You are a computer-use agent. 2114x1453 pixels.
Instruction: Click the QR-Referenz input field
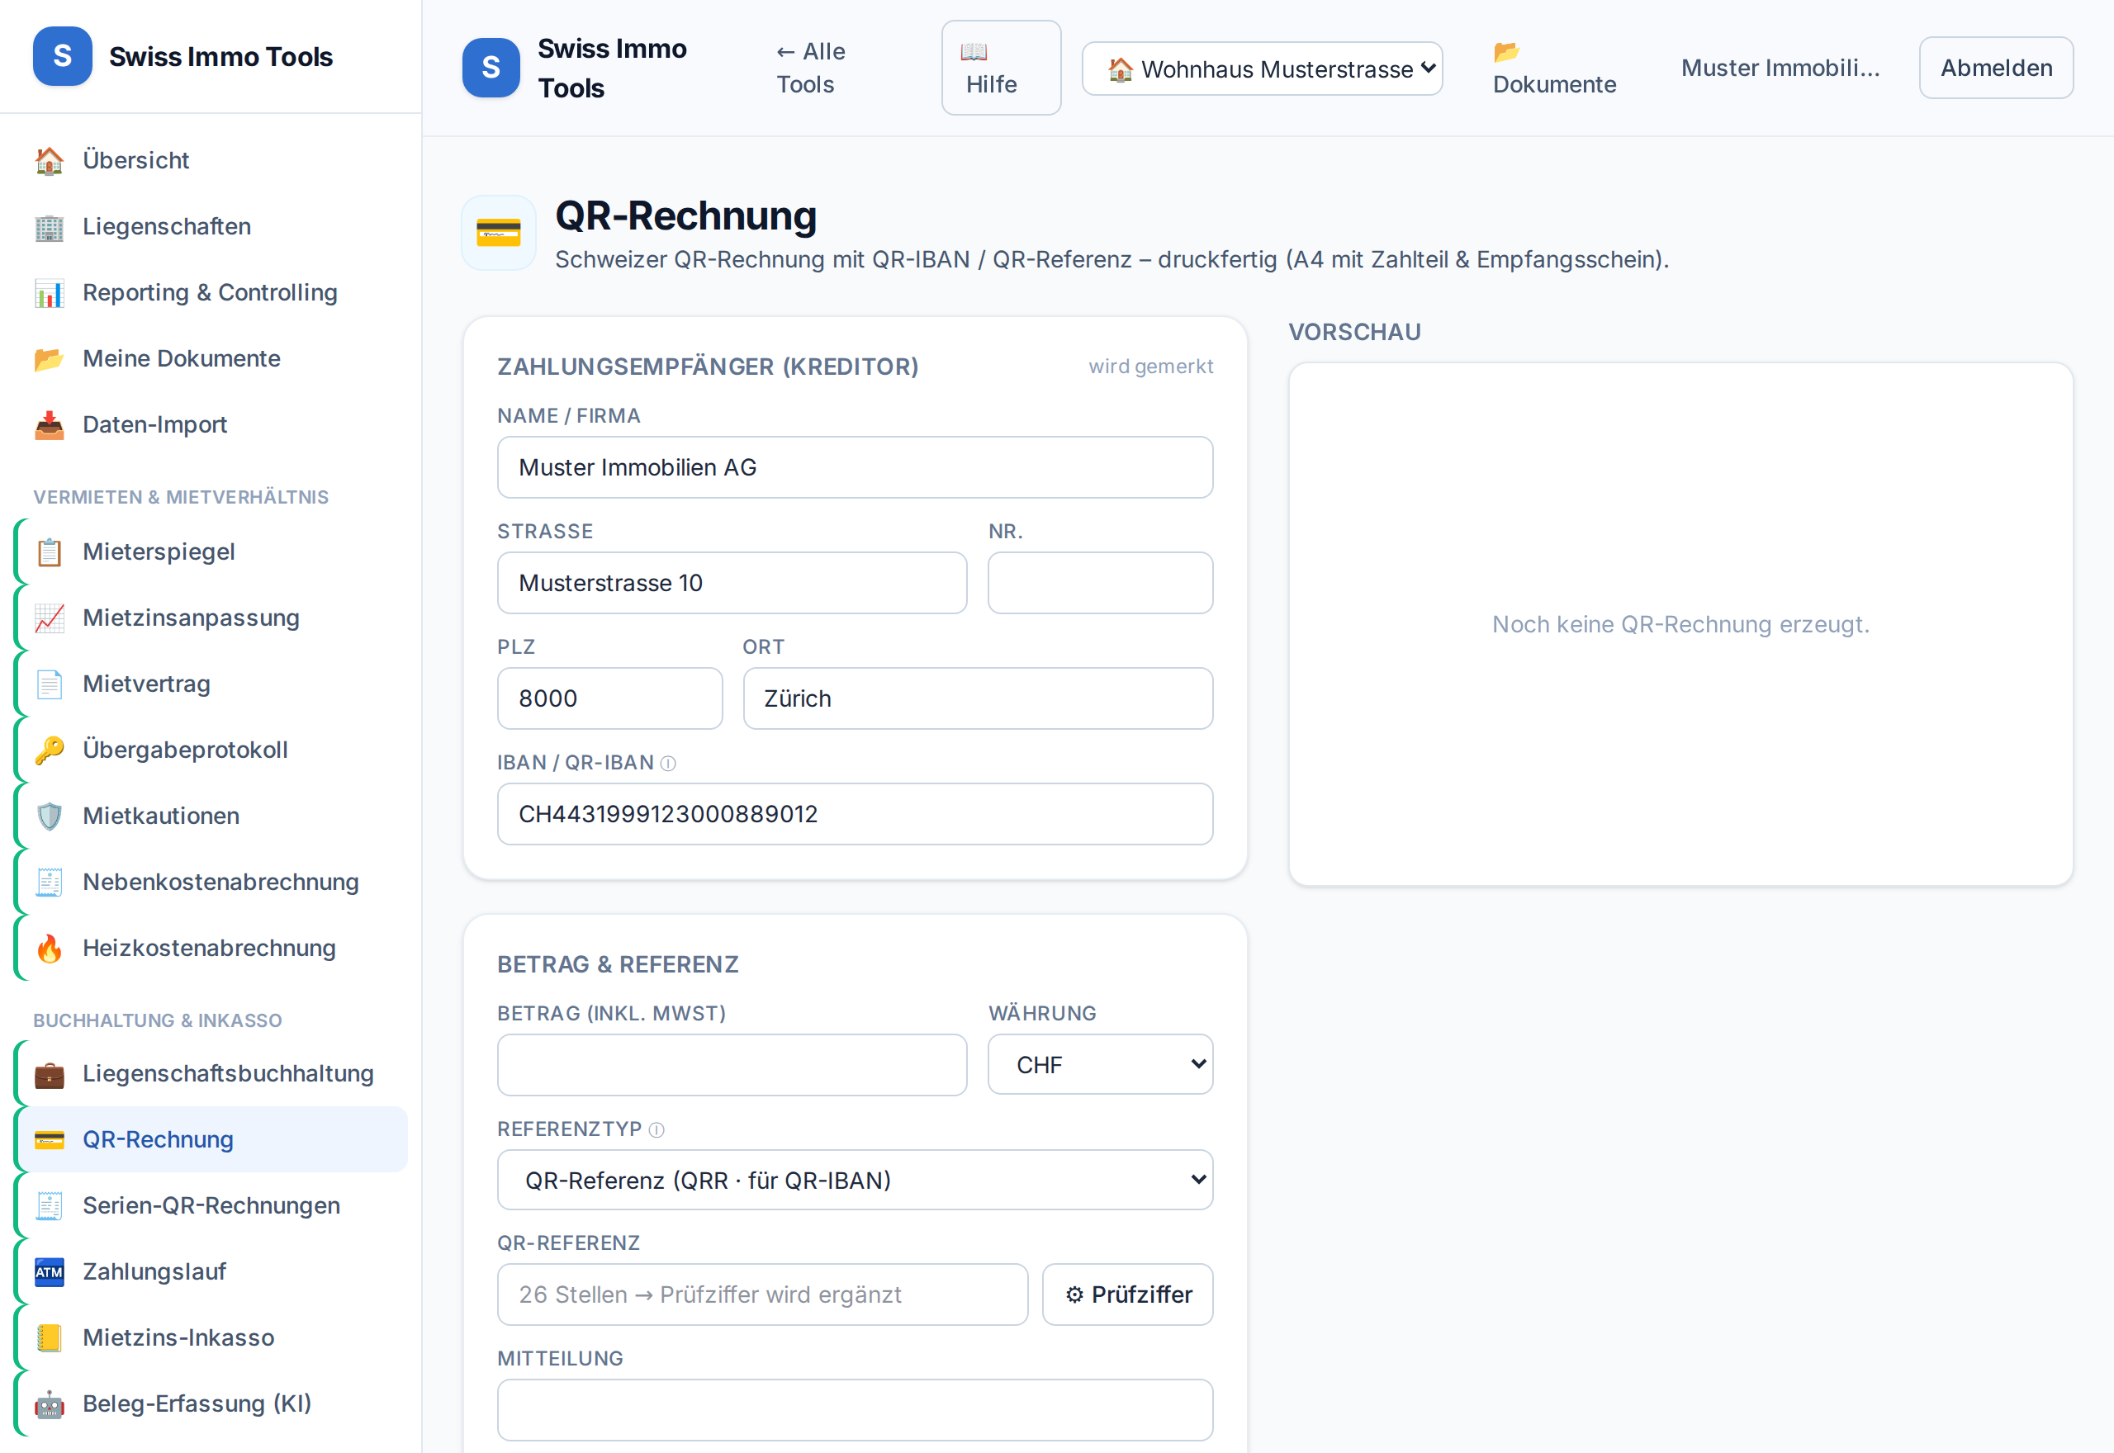pos(763,1294)
